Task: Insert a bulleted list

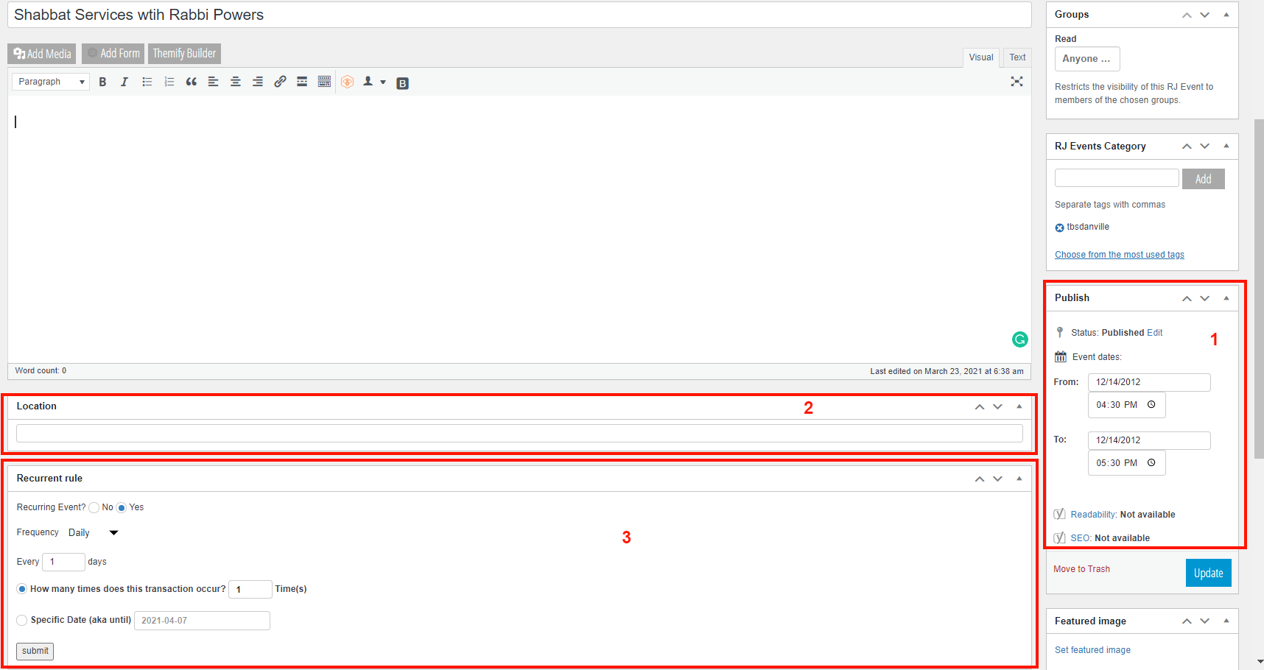Action: (147, 82)
